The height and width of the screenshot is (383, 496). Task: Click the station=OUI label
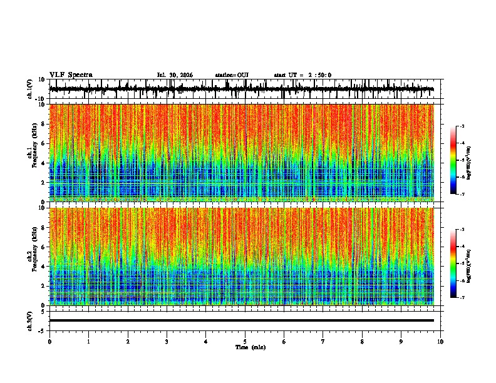coord(232,75)
